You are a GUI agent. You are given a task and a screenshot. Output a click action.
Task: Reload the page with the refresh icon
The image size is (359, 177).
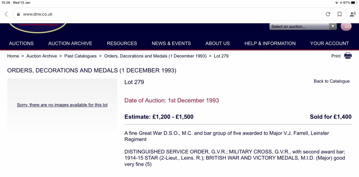(x=328, y=14)
